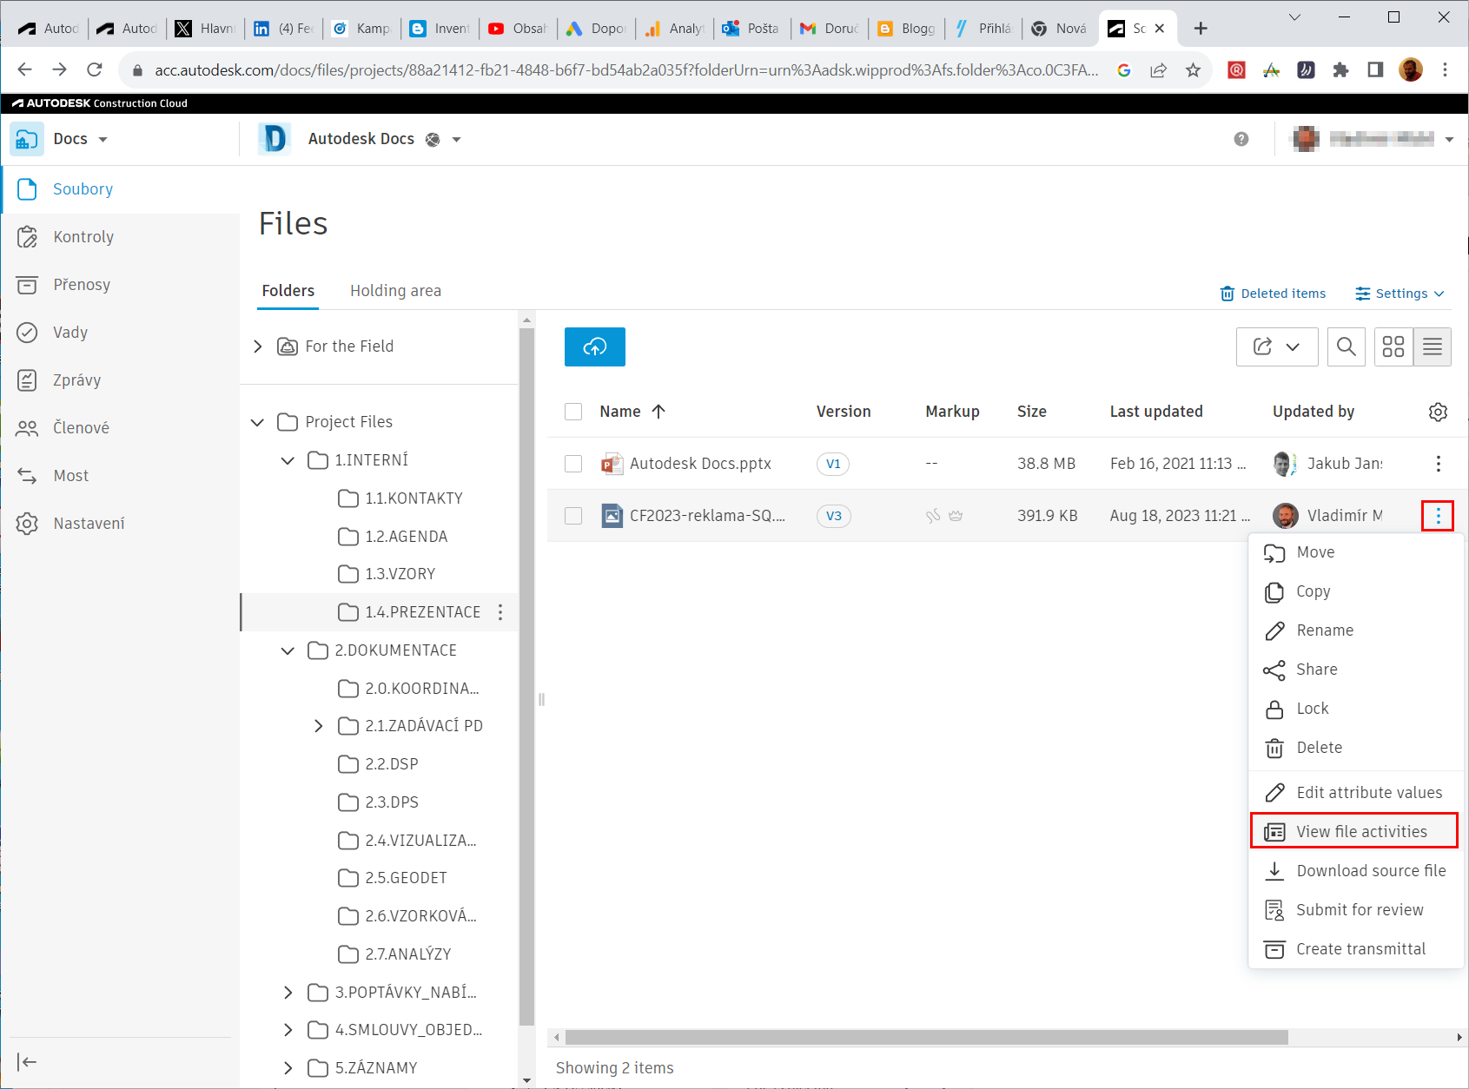This screenshot has height=1089, width=1469.
Task: Toggle the select-all checkbox in header
Action: point(573,412)
